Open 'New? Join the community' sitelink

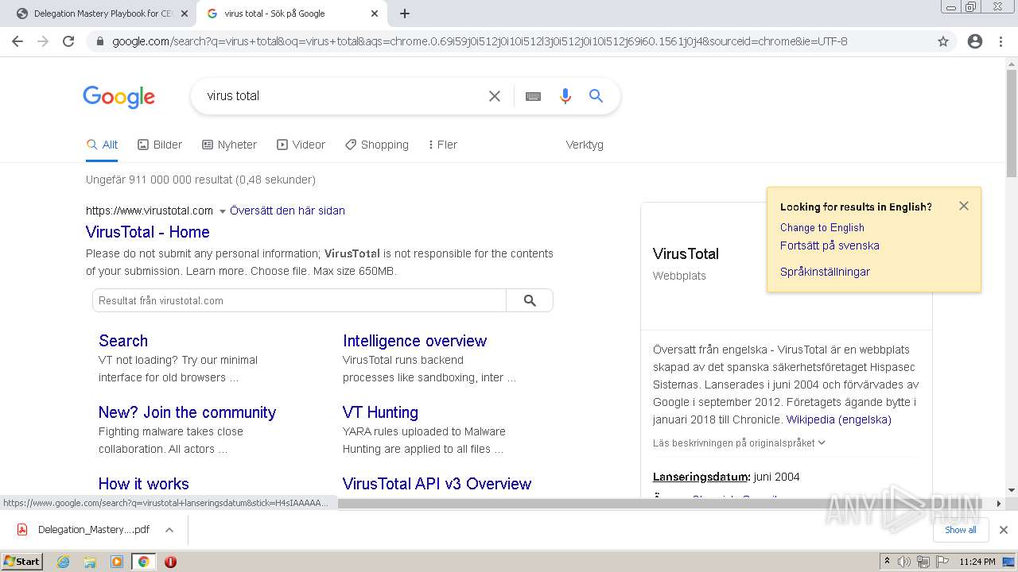[x=187, y=412]
